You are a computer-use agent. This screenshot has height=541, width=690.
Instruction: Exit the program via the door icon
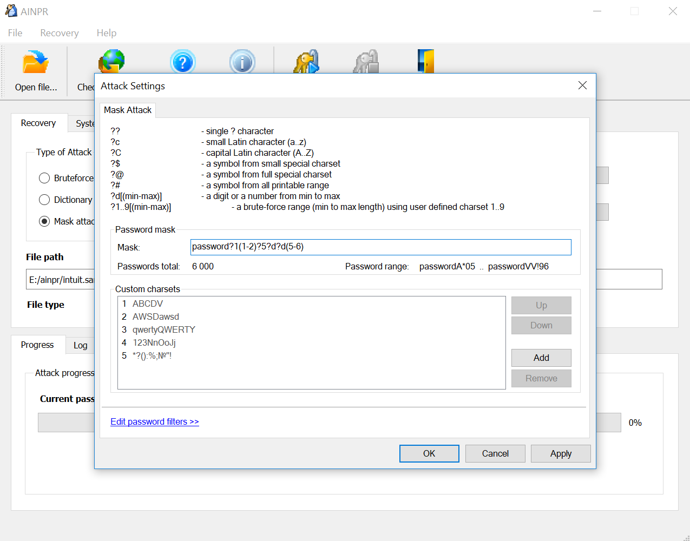pyautogui.click(x=425, y=62)
